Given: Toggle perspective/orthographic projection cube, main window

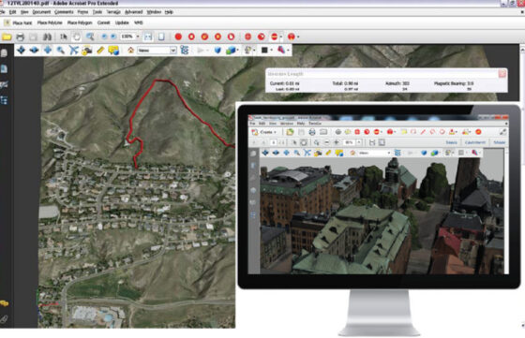Looking at the screenshot, I should tap(217, 51).
